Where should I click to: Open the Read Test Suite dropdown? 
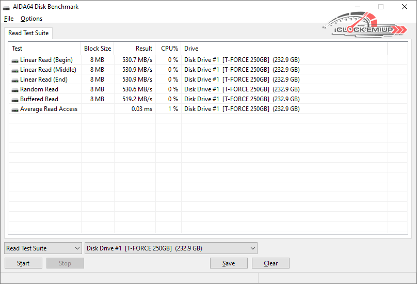43,248
